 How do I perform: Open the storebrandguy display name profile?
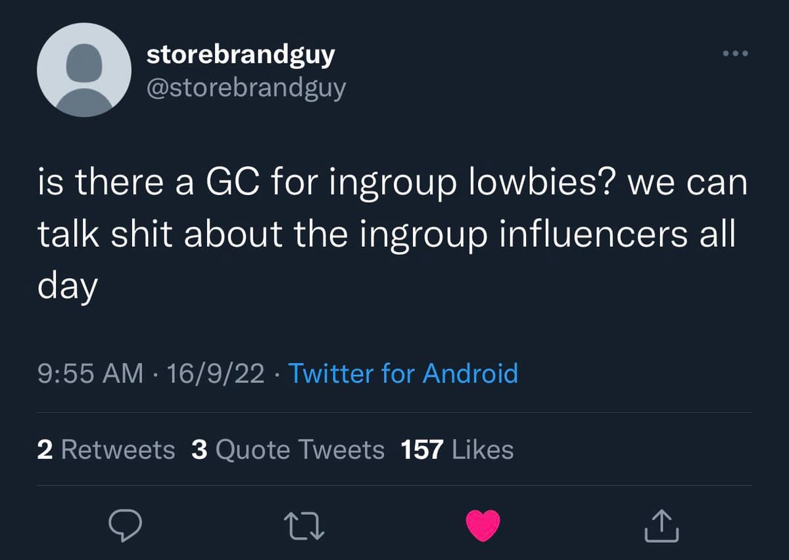tap(240, 54)
